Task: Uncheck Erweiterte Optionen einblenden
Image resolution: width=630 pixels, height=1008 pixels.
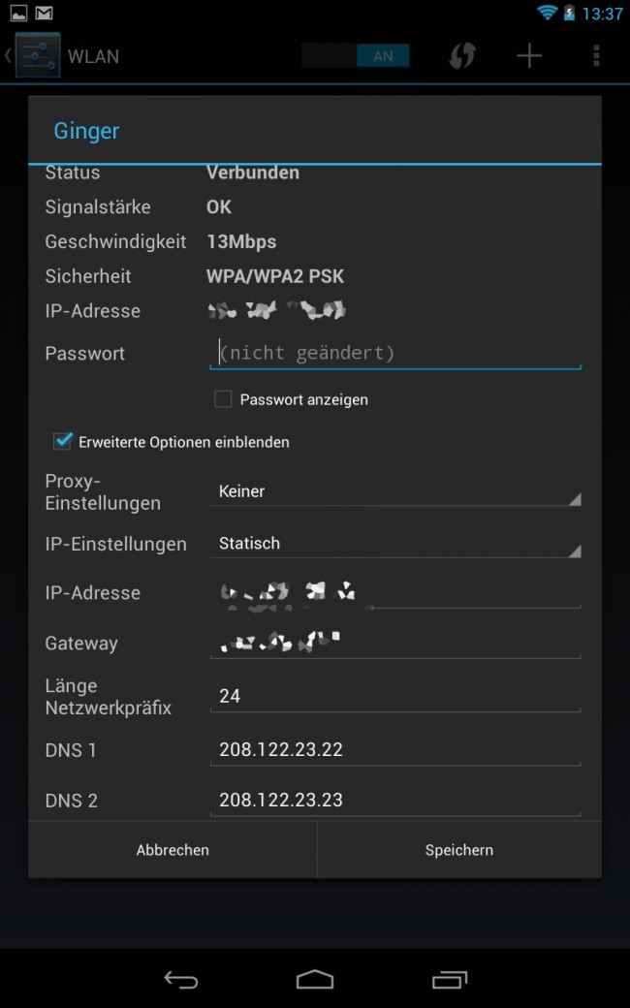Action: pyautogui.click(x=63, y=442)
